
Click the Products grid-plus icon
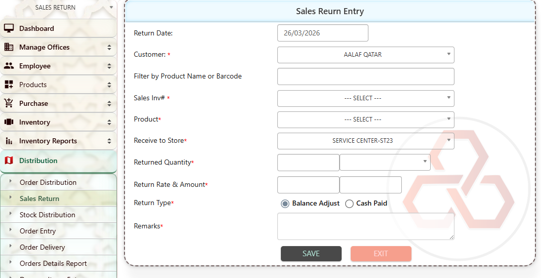tap(9, 85)
